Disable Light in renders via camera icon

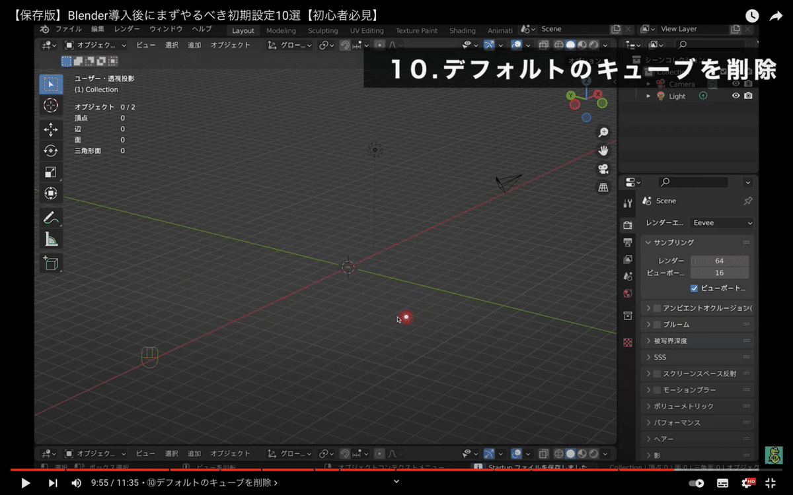click(x=748, y=96)
